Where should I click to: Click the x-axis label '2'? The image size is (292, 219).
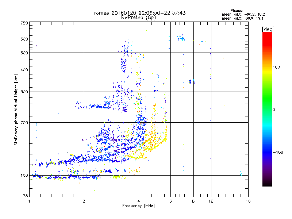click(84, 201)
